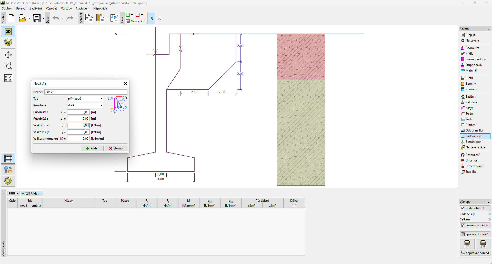Viewport: 492px width, 264px height.
Task: Open the Výpočet menu
Action: pos(51,8)
